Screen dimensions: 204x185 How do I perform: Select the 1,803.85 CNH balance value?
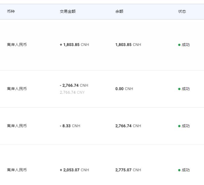click(128, 45)
